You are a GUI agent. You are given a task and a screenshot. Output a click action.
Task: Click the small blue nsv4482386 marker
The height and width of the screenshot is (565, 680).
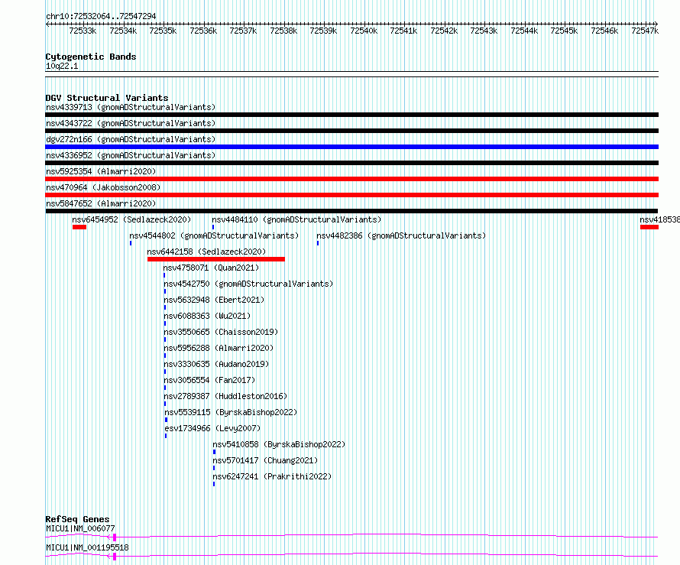318,243
